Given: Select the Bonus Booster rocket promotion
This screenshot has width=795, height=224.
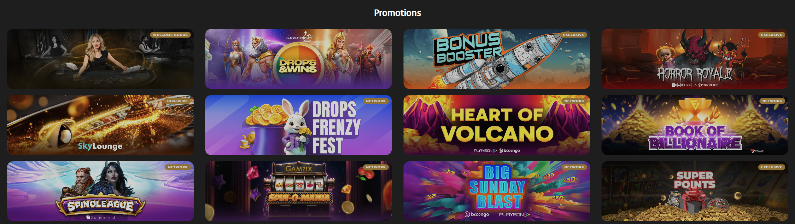Looking at the screenshot, I should 497,59.
